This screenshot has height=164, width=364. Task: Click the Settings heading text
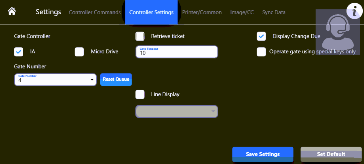coord(48,12)
